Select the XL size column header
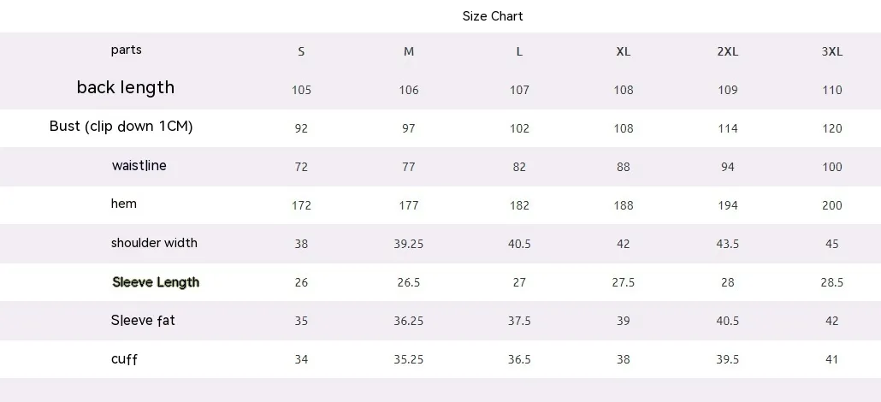Screen dimensions: 881x402 (624, 51)
